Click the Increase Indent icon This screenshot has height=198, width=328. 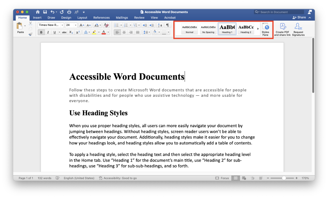pyautogui.click(x=152, y=25)
